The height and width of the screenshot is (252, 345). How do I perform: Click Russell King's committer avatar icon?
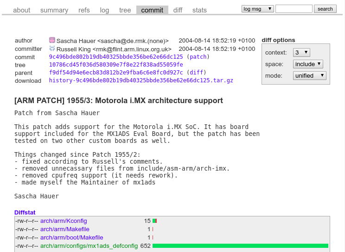click(52, 49)
